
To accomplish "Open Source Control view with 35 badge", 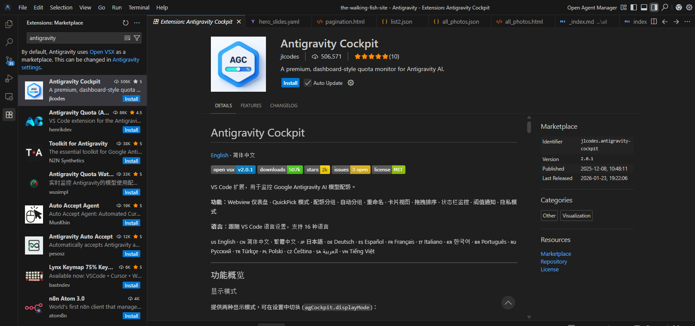I will pyautogui.click(x=9, y=61).
